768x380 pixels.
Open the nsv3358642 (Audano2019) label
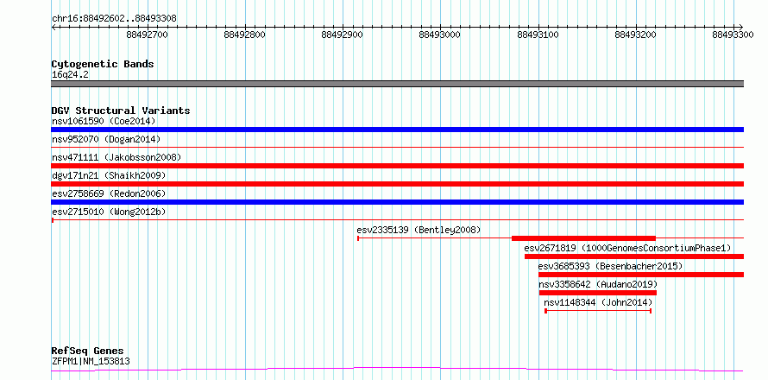(x=598, y=284)
